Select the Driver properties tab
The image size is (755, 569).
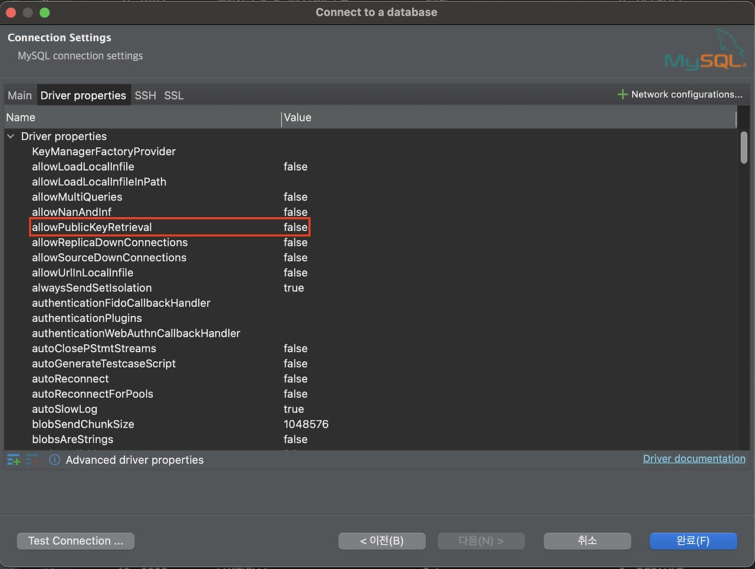coord(83,95)
